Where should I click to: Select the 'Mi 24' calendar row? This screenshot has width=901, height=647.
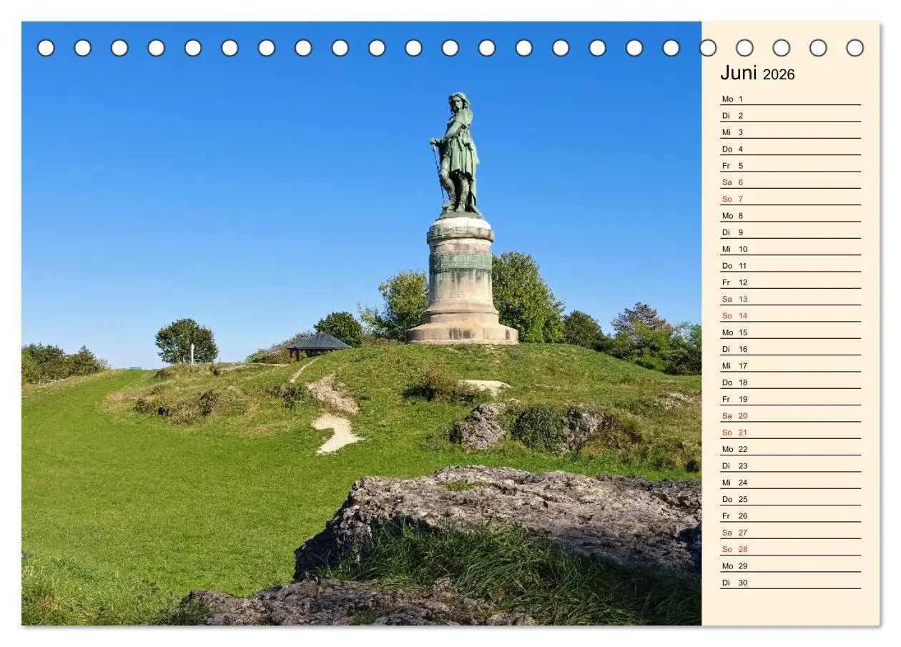pyautogui.click(x=790, y=483)
